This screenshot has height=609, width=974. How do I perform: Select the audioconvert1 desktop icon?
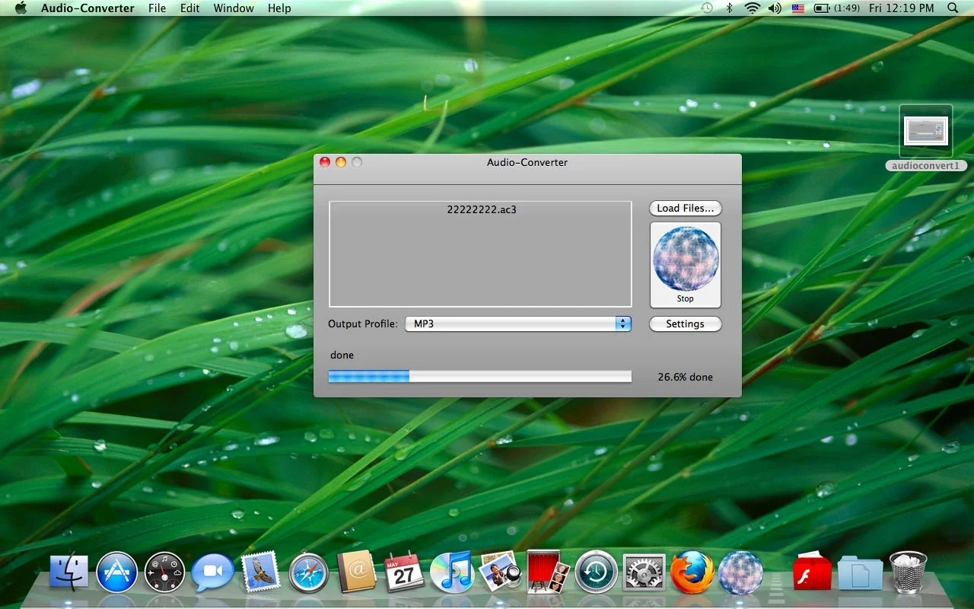tap(926, 138)
